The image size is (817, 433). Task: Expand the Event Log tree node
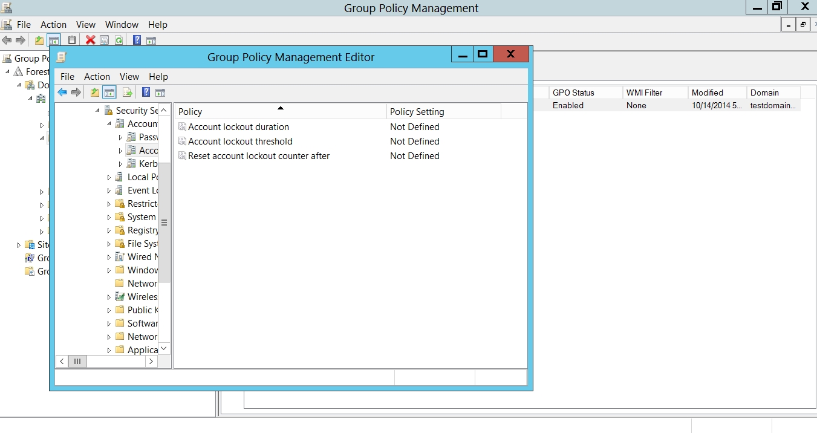tap(109, 190)
